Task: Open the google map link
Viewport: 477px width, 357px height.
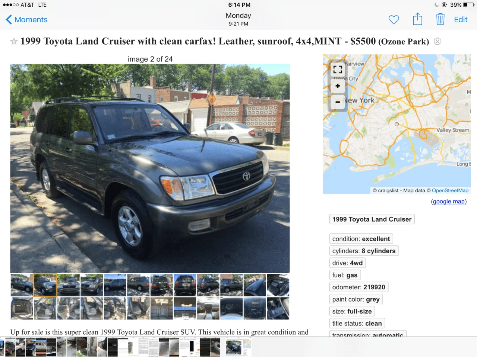Action: (449, 201)
